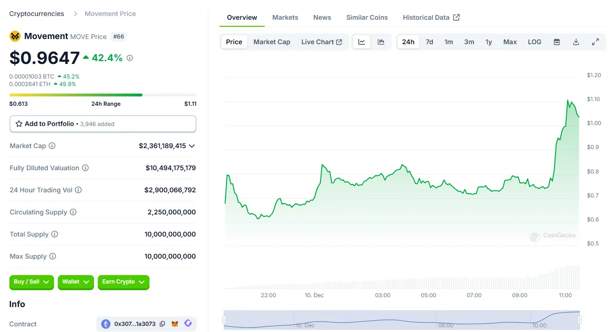Viewport: 611px width, 332px height.
Task: Click the 0.0002641 ETH price text
Action: 30,84
